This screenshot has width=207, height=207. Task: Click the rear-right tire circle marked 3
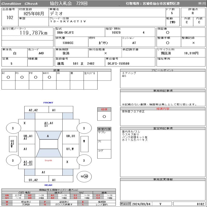[x=84, y=161]
